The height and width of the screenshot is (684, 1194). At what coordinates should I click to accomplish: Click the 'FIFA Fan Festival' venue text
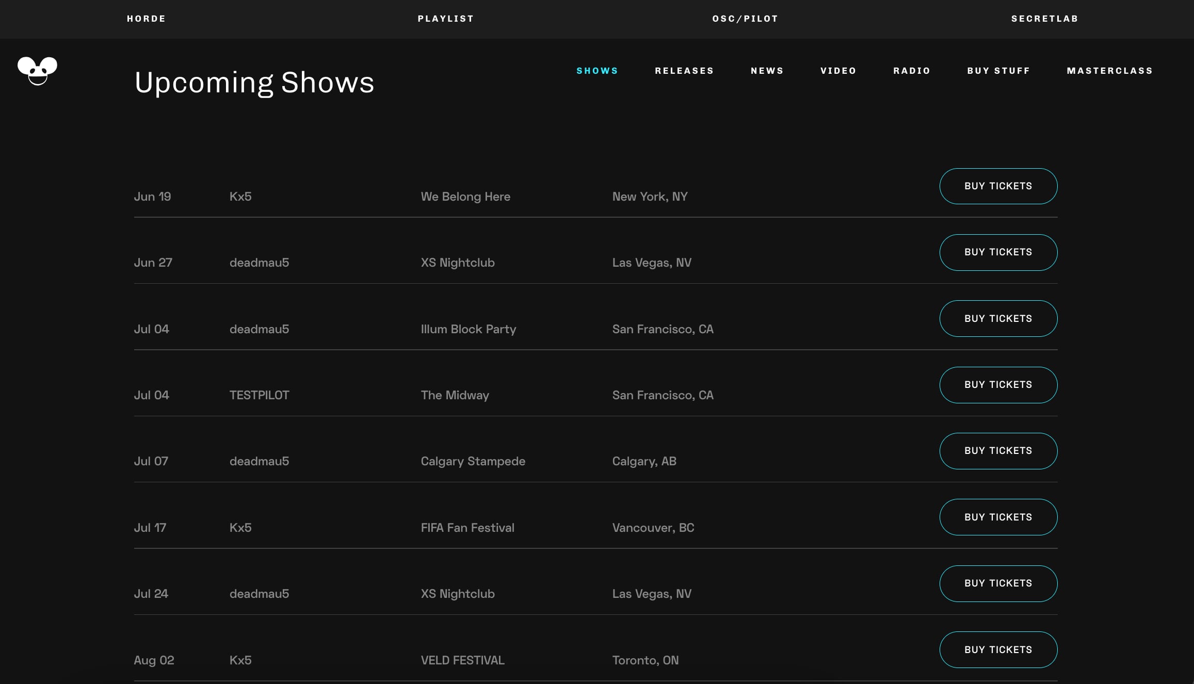(467, 528)
